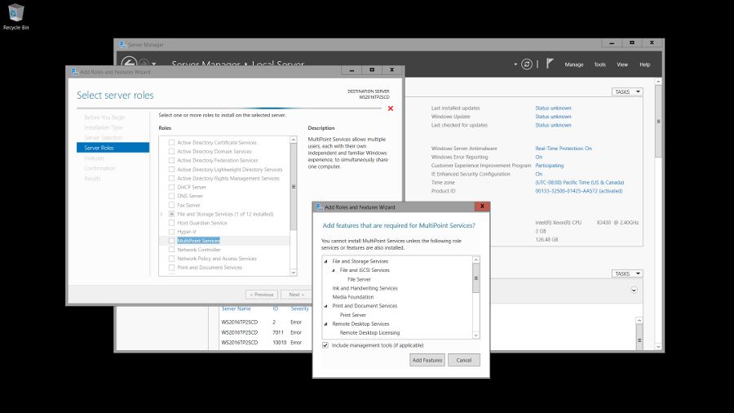Close the MultiPoint required features dialog

482,206
